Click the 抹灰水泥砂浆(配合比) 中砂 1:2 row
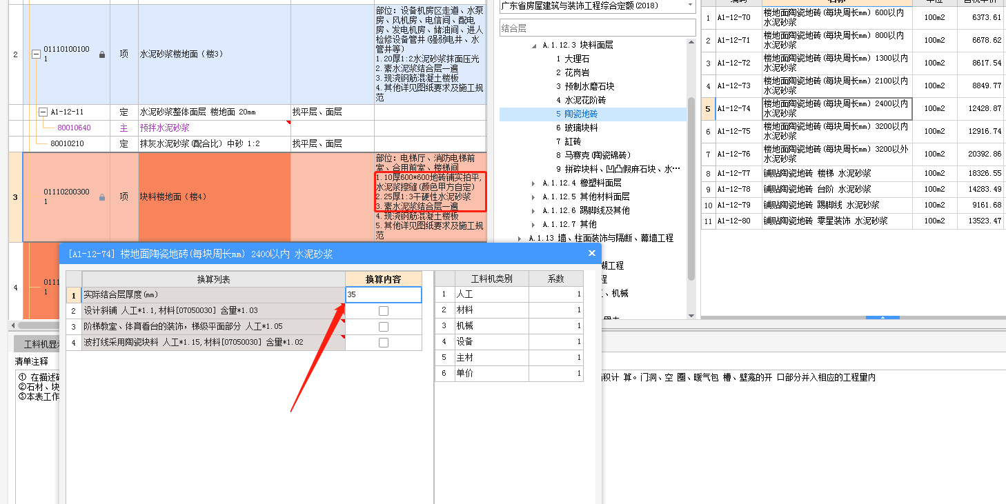Viewport: 1006px width, 504px height. (247, 143)
